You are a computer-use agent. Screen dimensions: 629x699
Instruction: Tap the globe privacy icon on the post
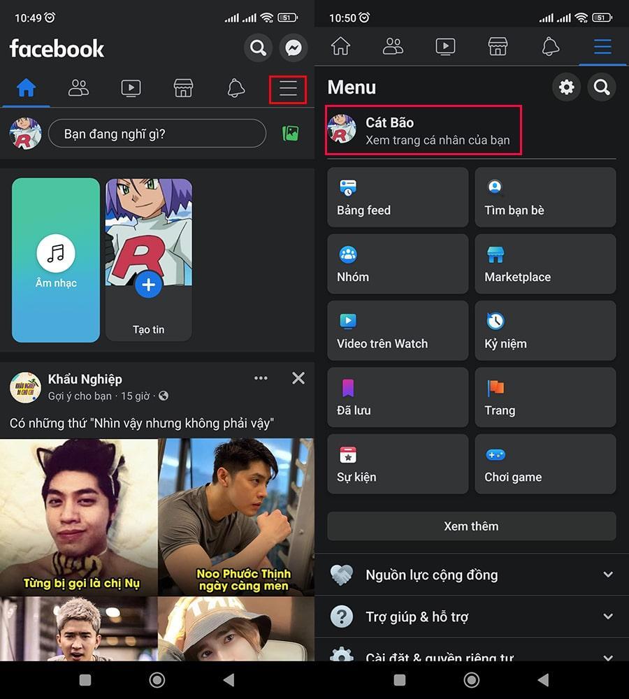point(164,396)
